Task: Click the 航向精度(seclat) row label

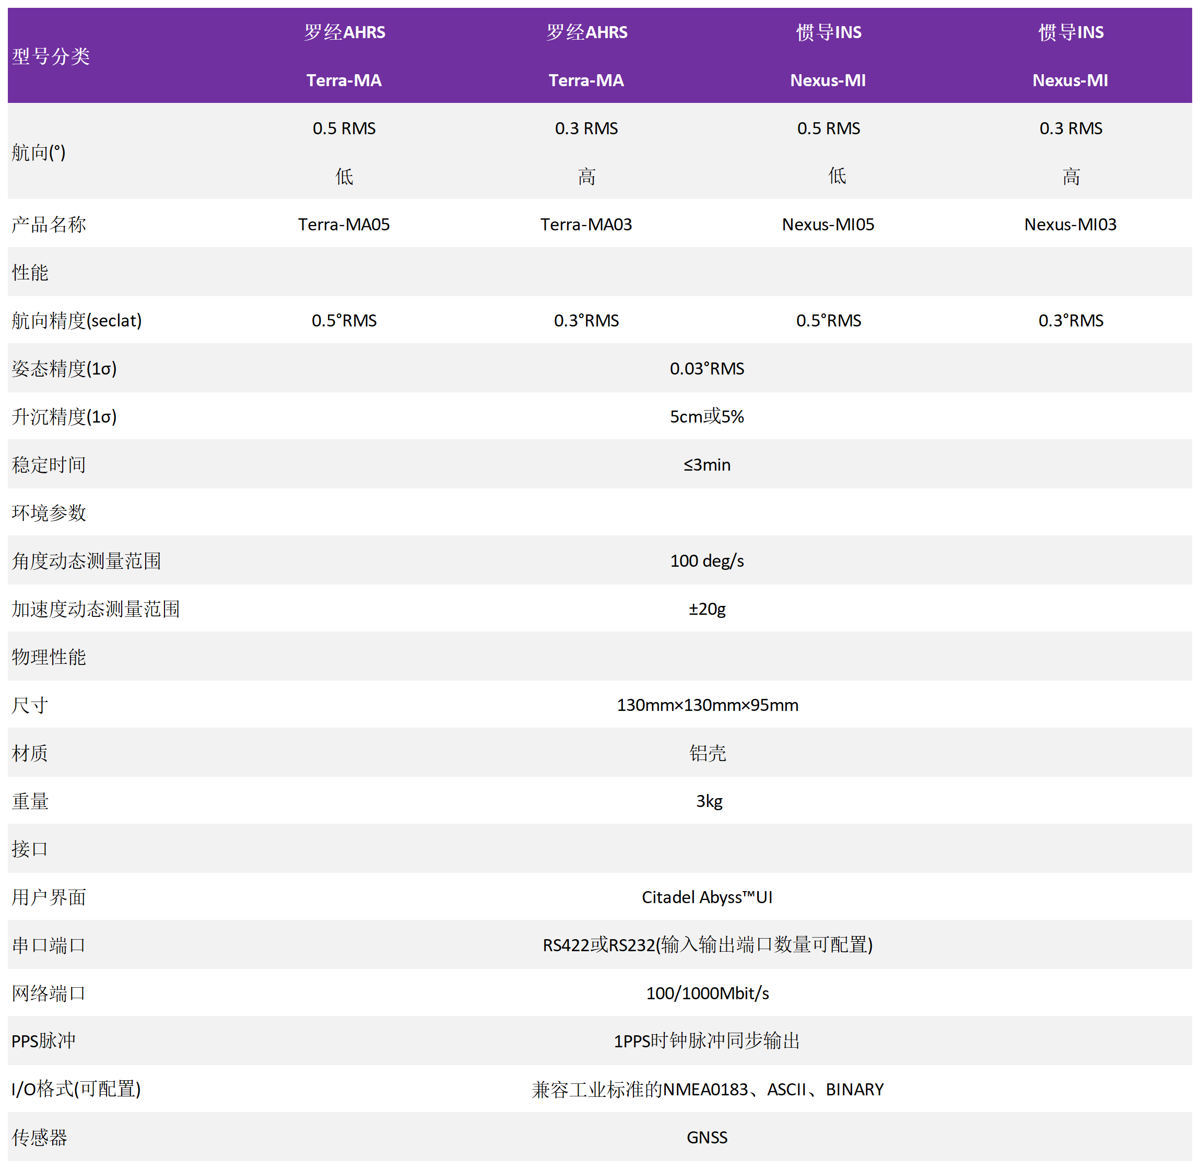Action: 77,321
